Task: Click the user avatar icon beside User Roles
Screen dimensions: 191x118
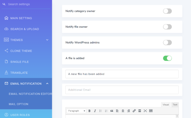Action: (6, 115)
